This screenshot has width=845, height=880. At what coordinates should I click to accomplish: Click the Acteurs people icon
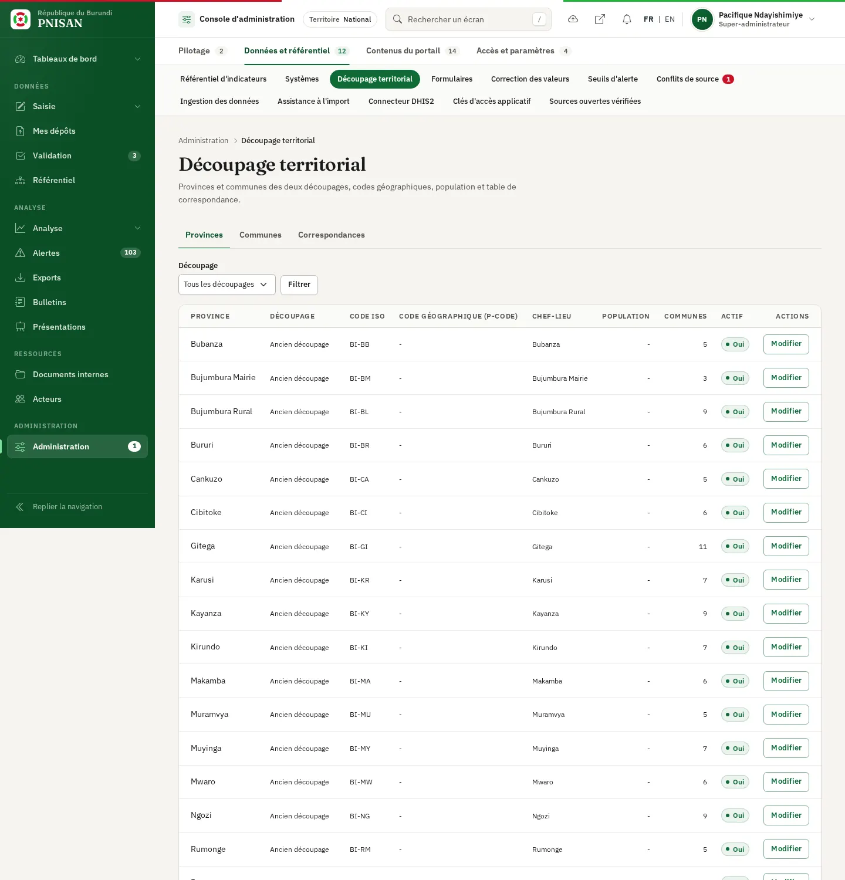tap(21, 399)
